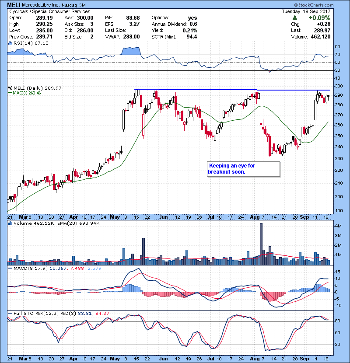Select the SCTR (Mid) value 94.4
Screen dimensions: 350x363
[192, 37]
